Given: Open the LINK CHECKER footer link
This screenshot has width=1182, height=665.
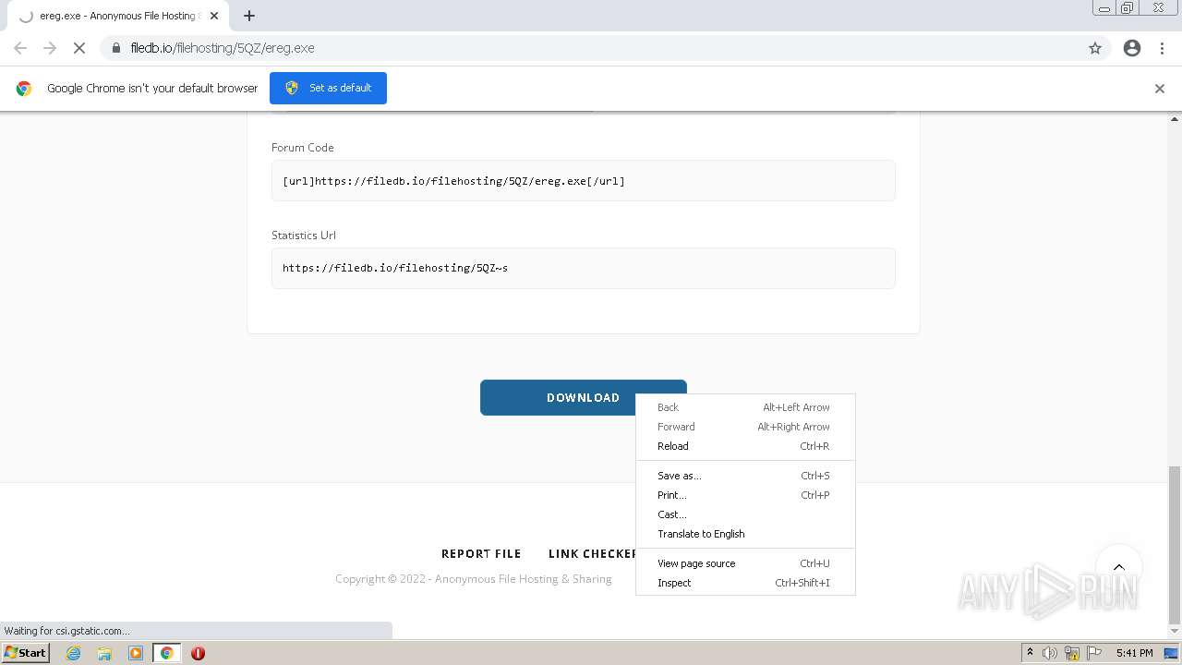Looking at the screenshot, I should (592, 554).
